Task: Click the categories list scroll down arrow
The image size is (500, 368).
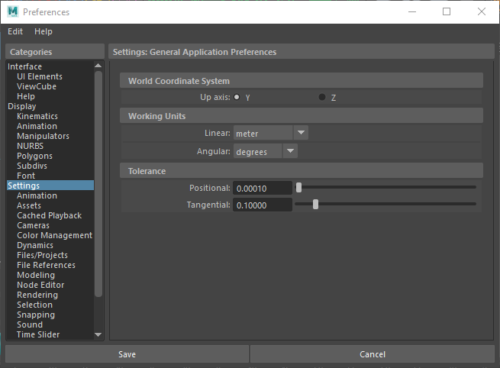Action: click(x=98, y=335)
